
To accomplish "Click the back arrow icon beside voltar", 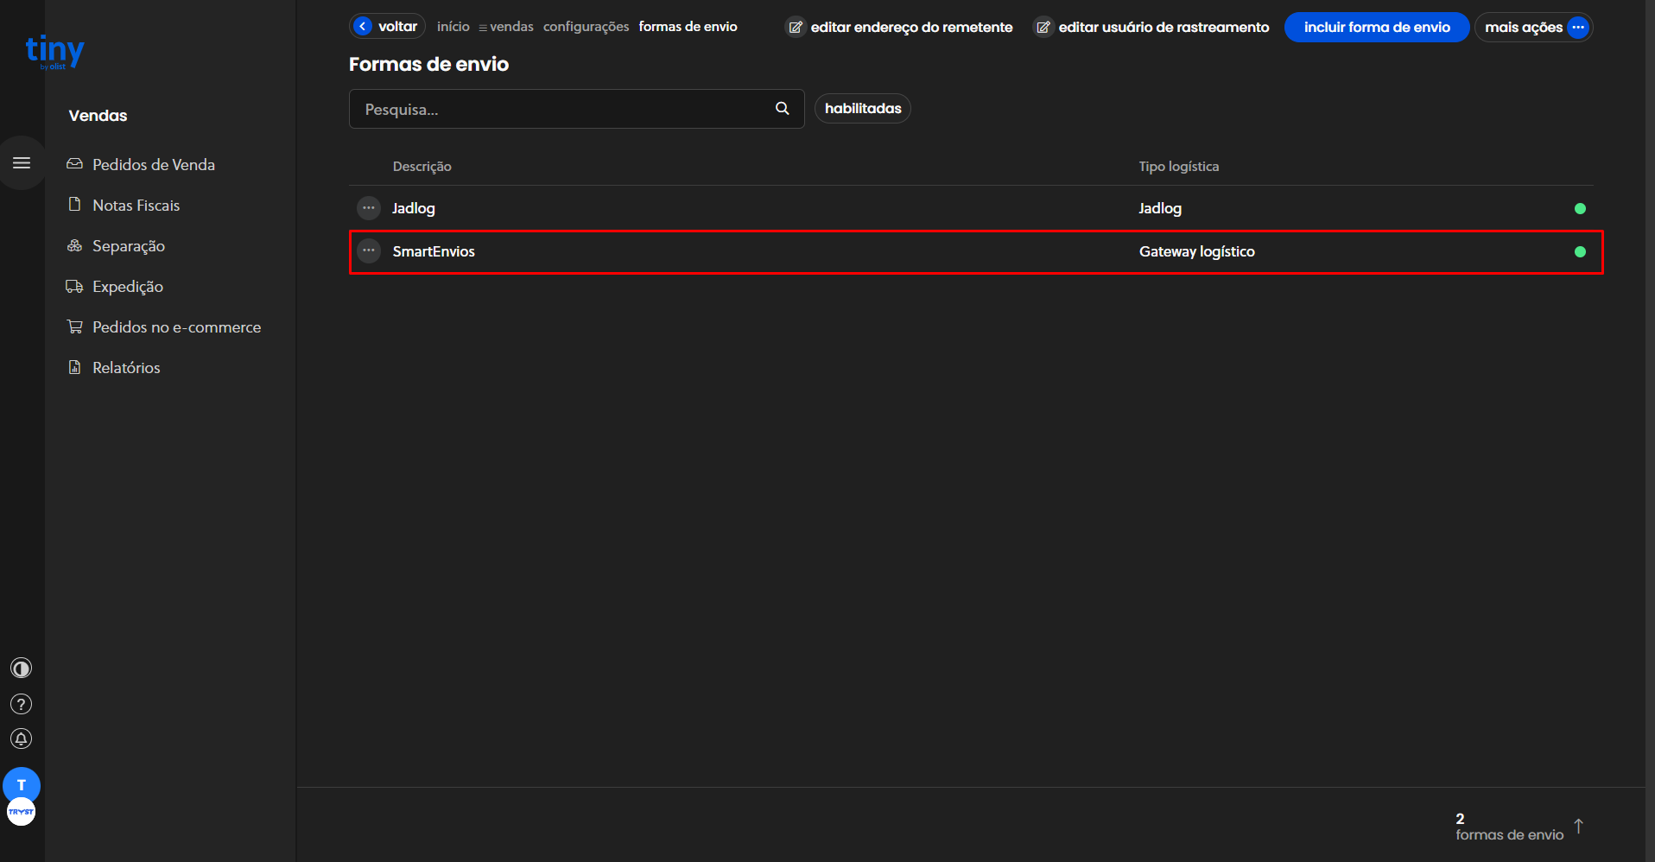I will point(364,27).
